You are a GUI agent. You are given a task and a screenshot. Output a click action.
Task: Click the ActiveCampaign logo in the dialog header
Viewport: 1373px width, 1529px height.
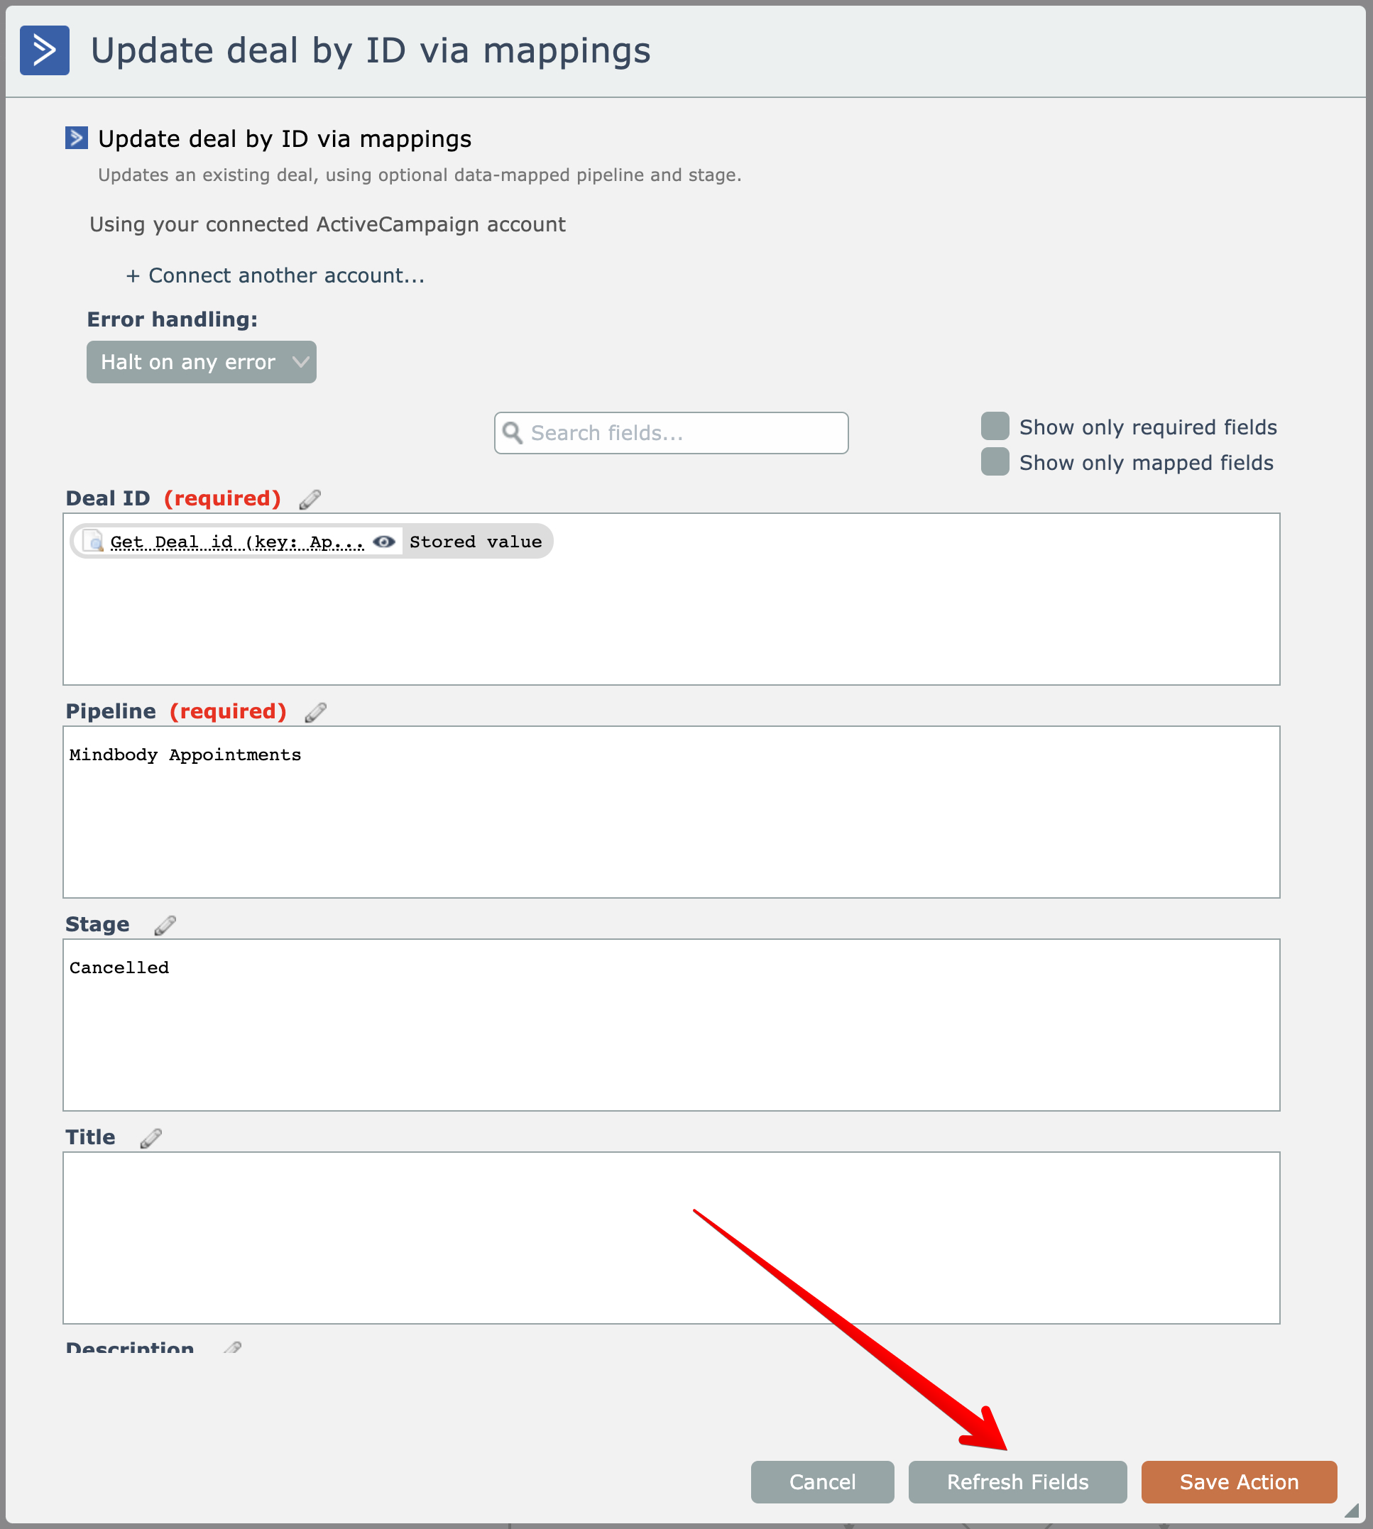point(45,50)
